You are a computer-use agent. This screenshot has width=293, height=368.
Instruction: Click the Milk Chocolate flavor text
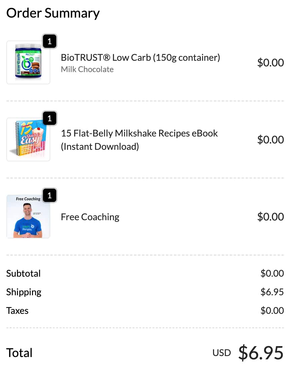pos(87,69)
